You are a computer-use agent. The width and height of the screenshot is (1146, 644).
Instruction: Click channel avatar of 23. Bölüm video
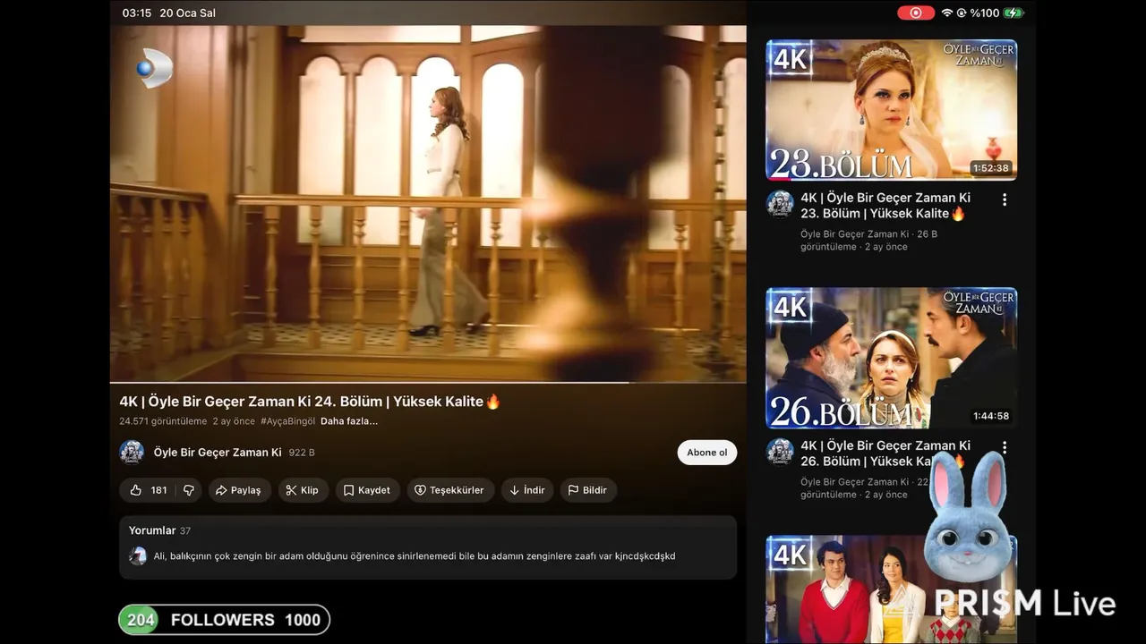[x=780, y=203]
